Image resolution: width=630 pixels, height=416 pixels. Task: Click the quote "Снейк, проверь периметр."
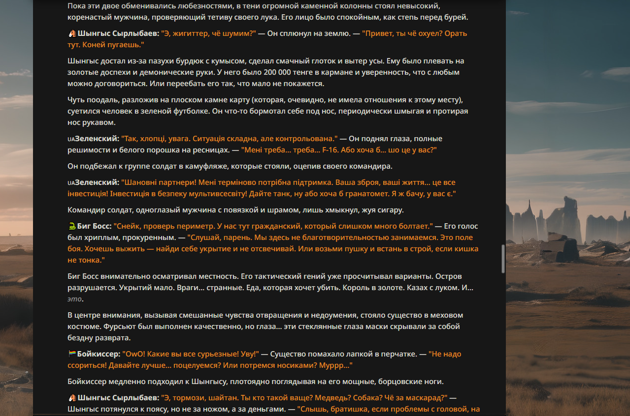point(165,227)
